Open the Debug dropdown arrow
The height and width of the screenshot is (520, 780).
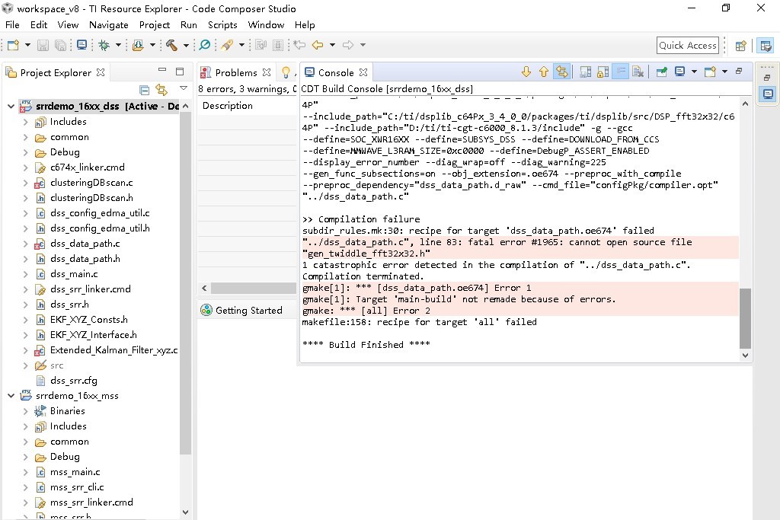118,45
